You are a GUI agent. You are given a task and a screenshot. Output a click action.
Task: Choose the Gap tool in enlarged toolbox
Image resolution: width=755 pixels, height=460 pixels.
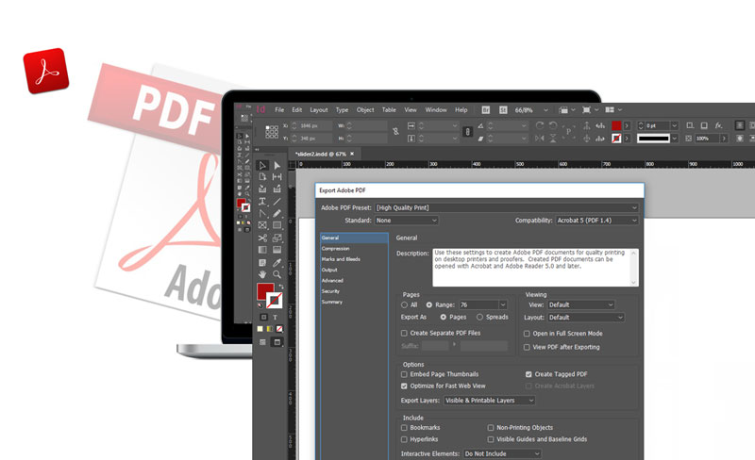277,177
